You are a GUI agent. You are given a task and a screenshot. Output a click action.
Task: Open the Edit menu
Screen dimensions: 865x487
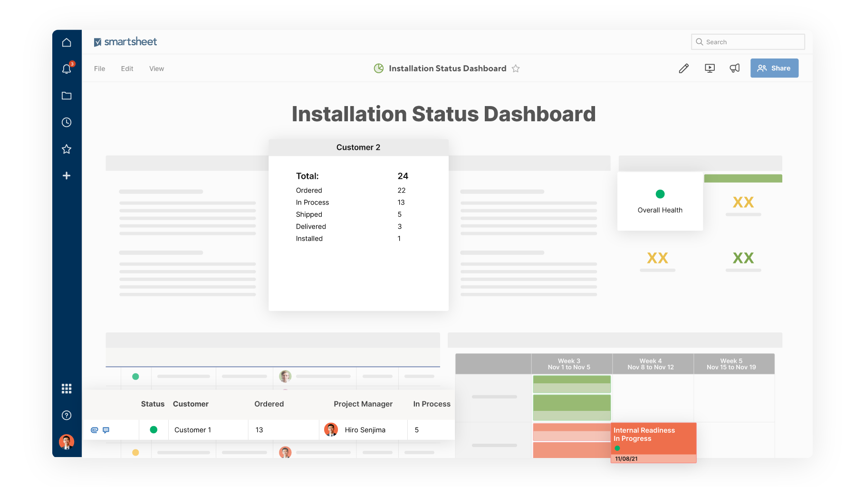127,68
